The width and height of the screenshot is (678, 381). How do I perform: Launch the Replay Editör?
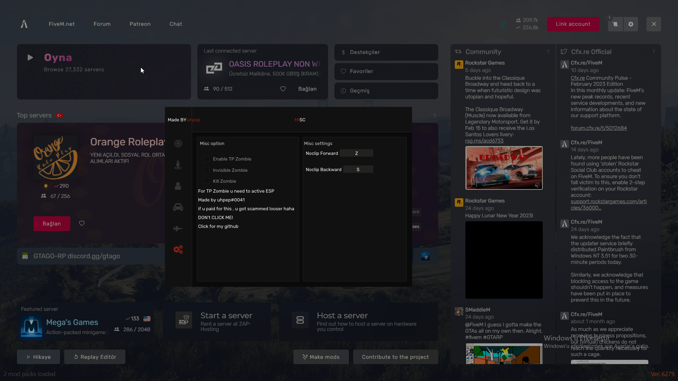point(95,357)
